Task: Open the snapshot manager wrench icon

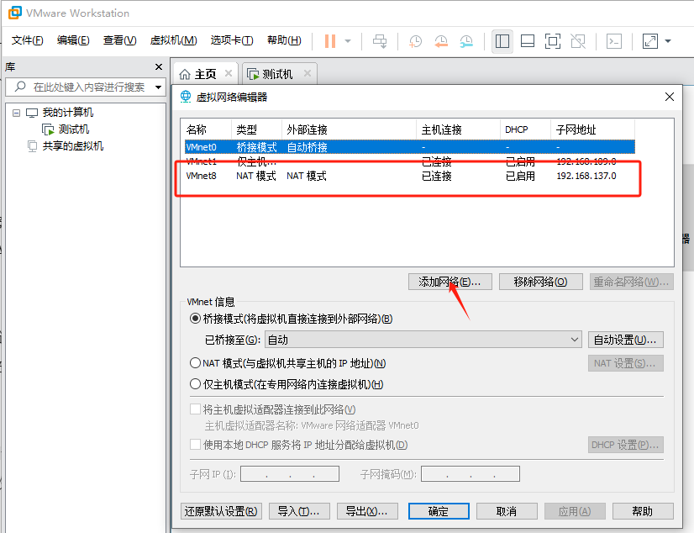Action: click(x=466, y=41)
